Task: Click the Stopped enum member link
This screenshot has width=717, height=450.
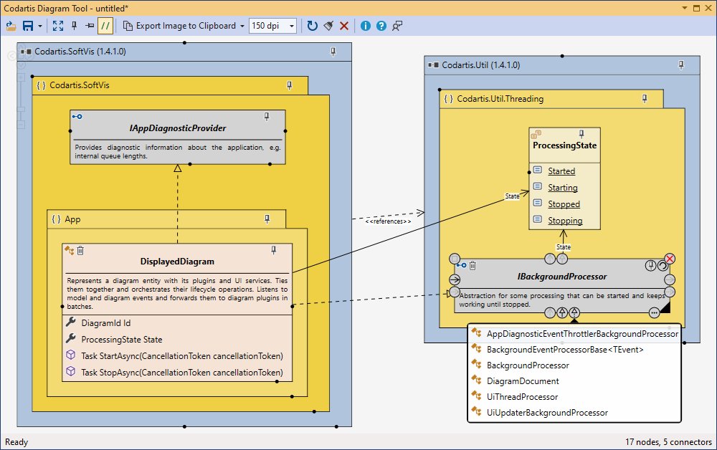Action: pos(564,204)
